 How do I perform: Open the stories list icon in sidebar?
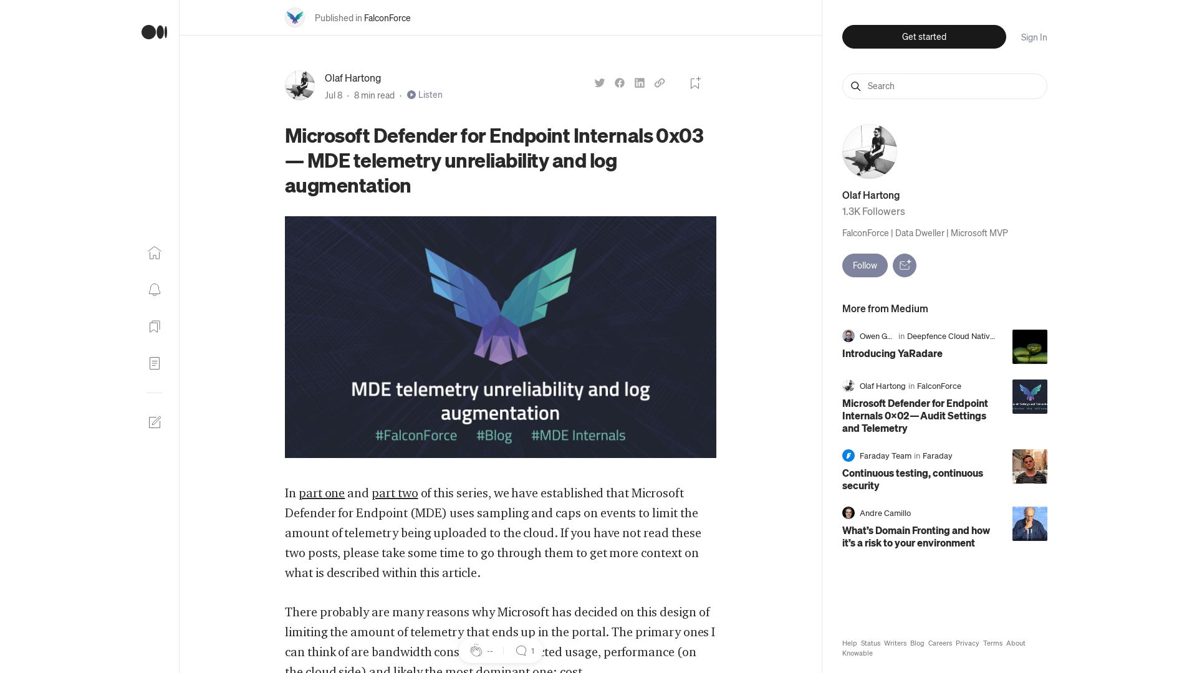154,363
